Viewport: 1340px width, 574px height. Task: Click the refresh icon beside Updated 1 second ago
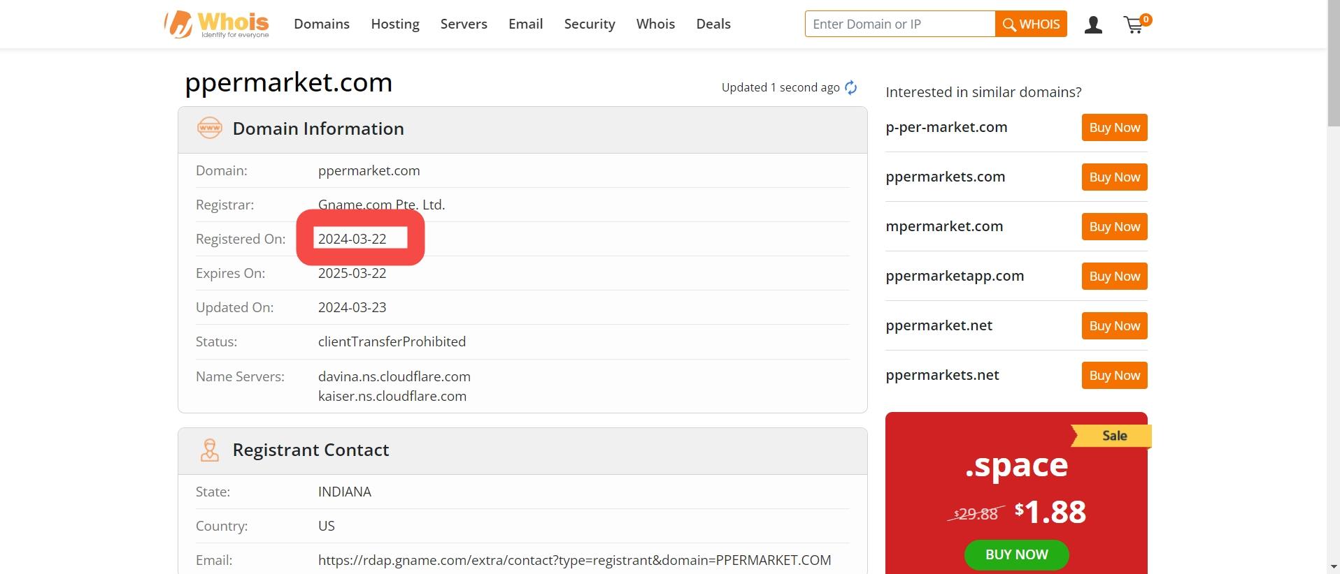(851, 87)
